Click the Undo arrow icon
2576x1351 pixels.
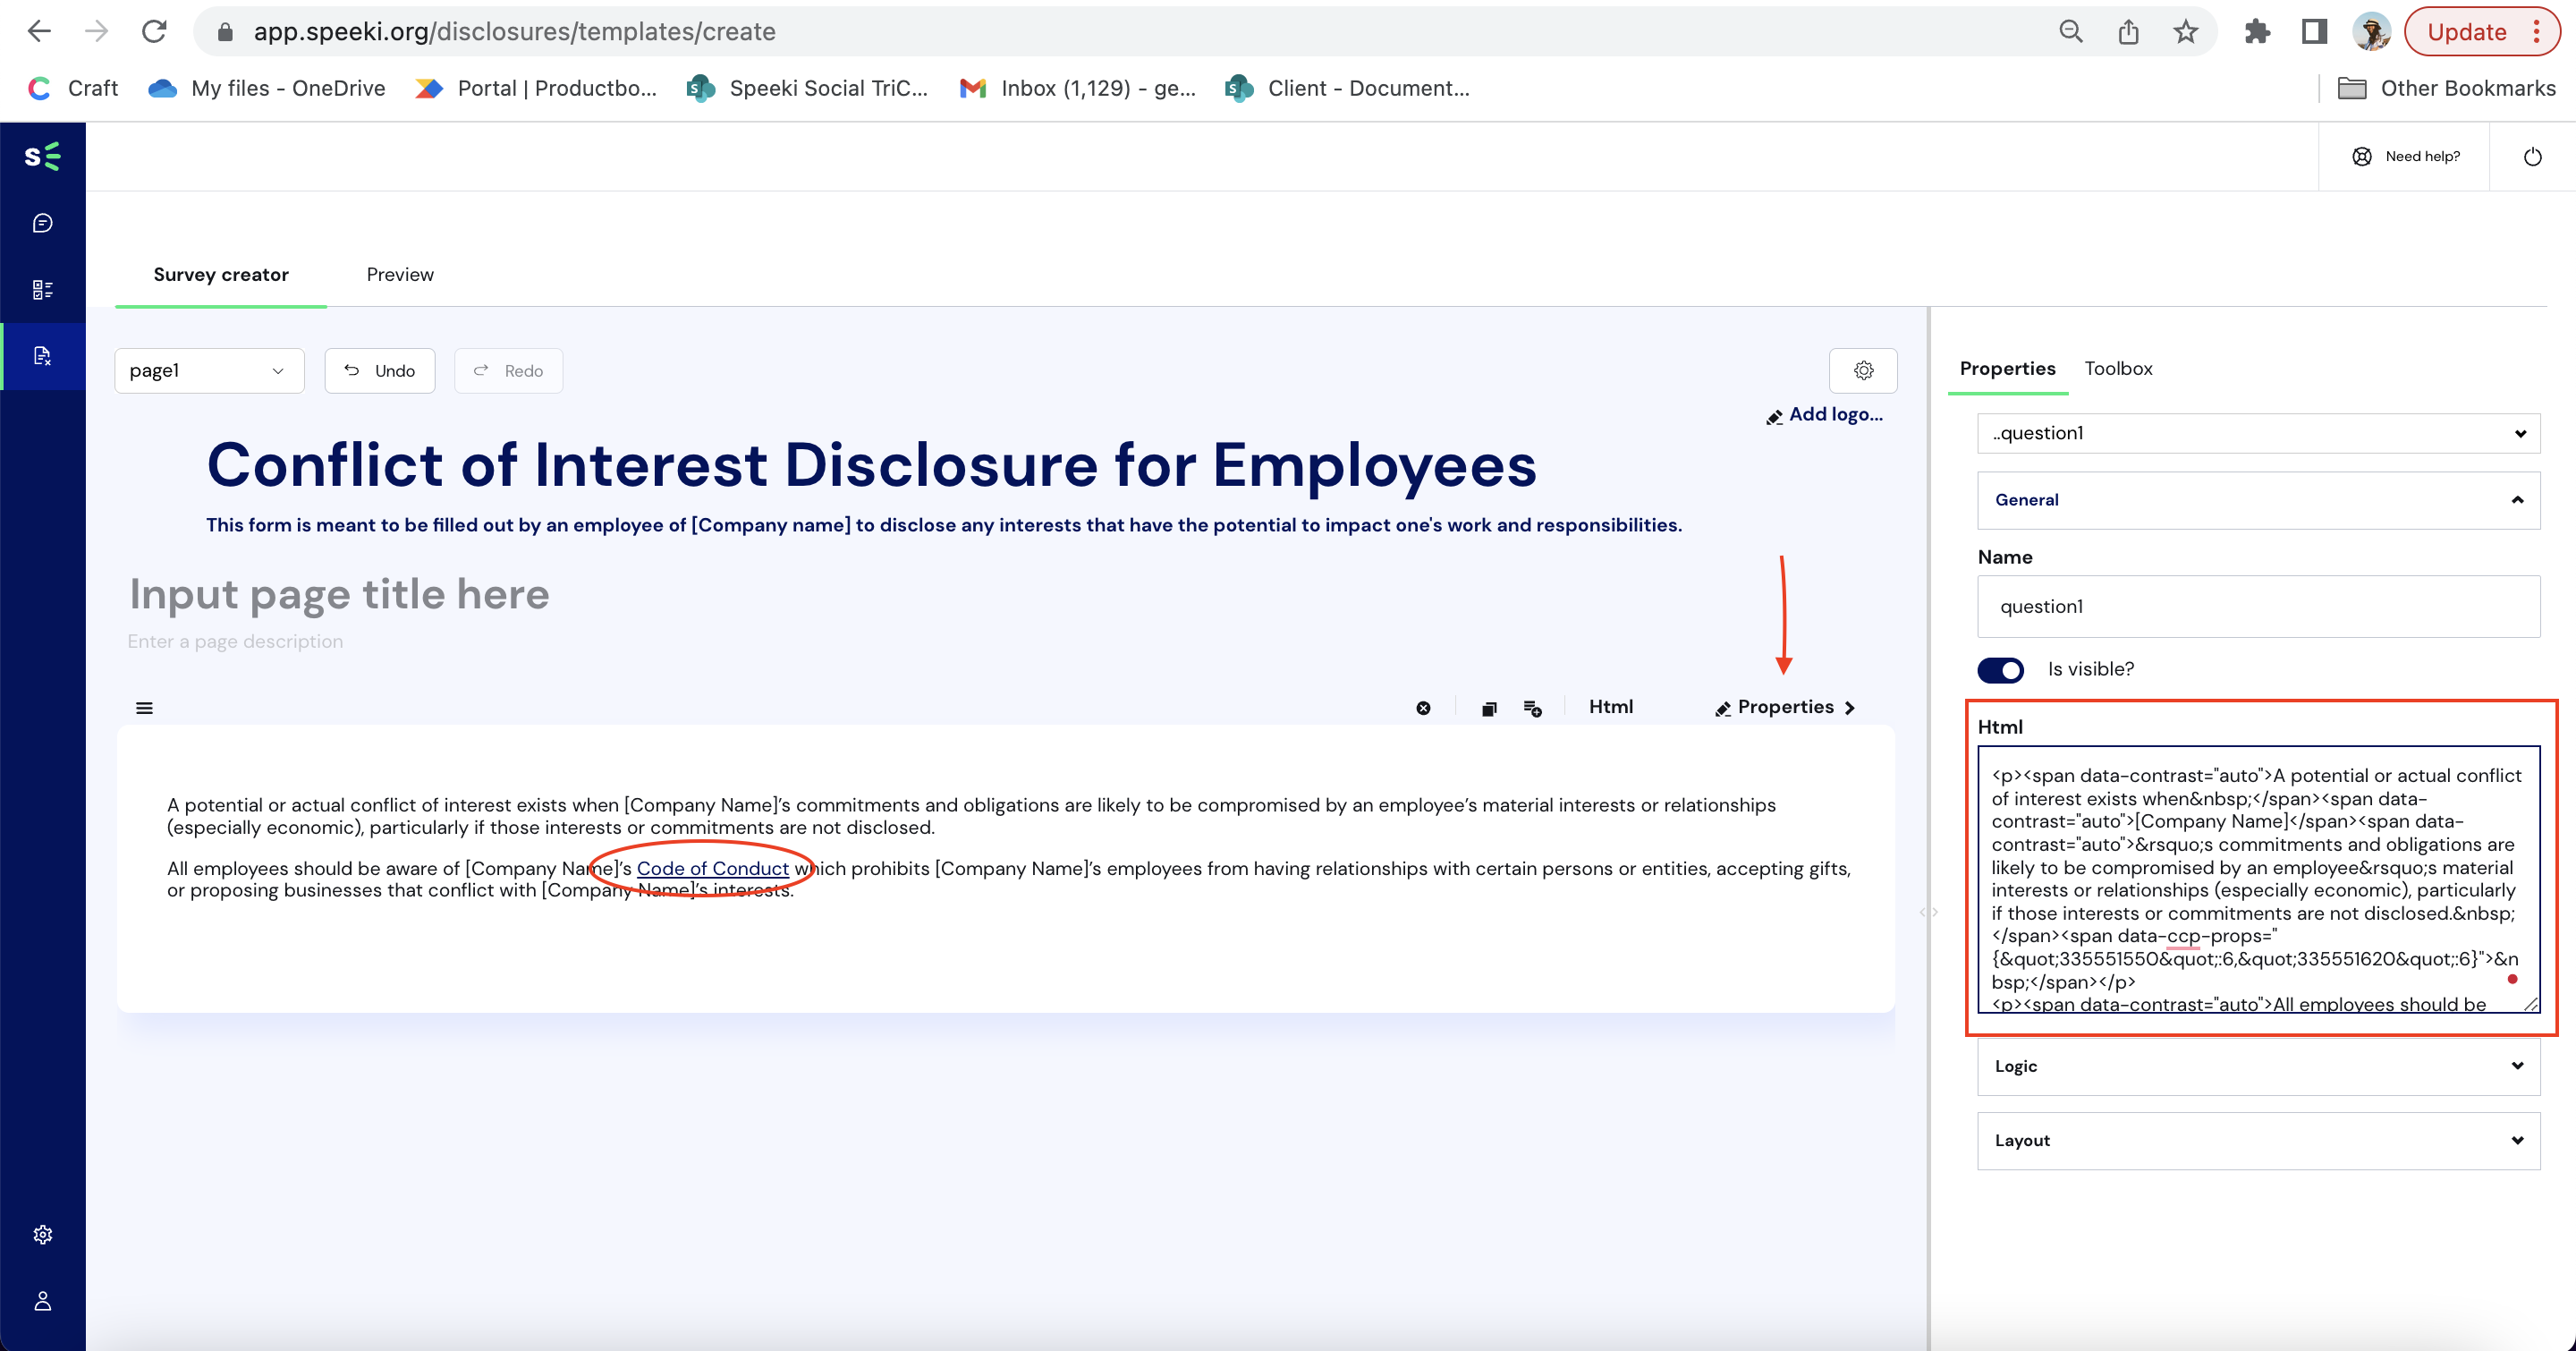coord(352,371)
